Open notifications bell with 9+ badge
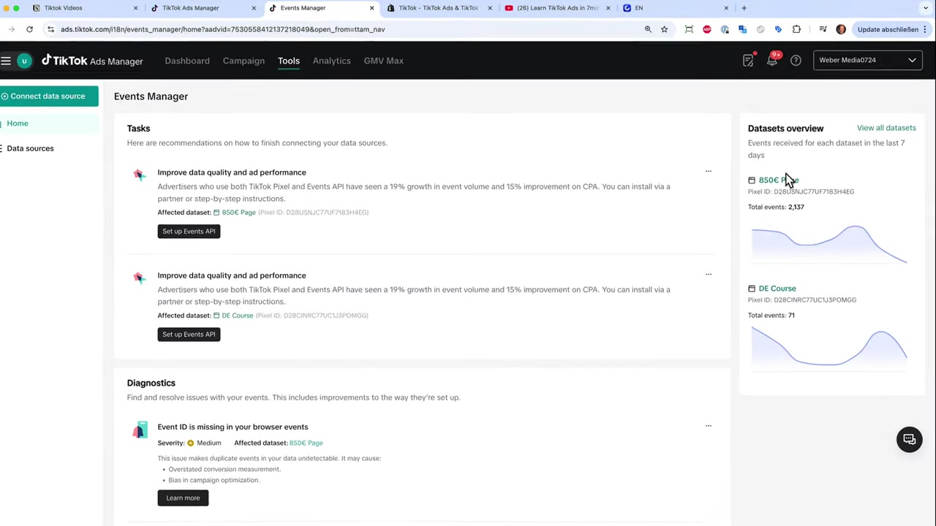 pyautogui.click(x=772, y=60)
